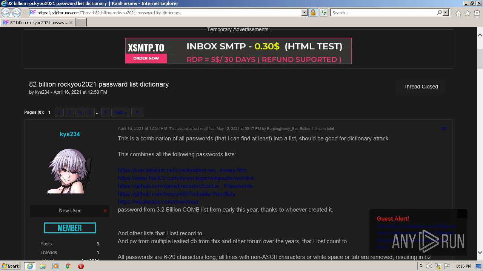This screenshot has width=483, height=271.
Task: Open the Opera red taskbar icon
Action: tap(81, 266)
